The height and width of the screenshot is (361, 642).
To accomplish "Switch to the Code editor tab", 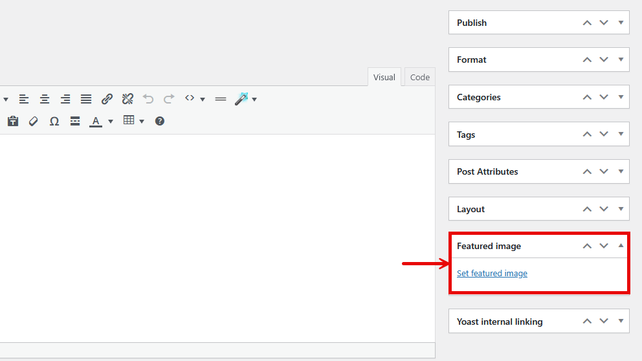I will 419,77.
